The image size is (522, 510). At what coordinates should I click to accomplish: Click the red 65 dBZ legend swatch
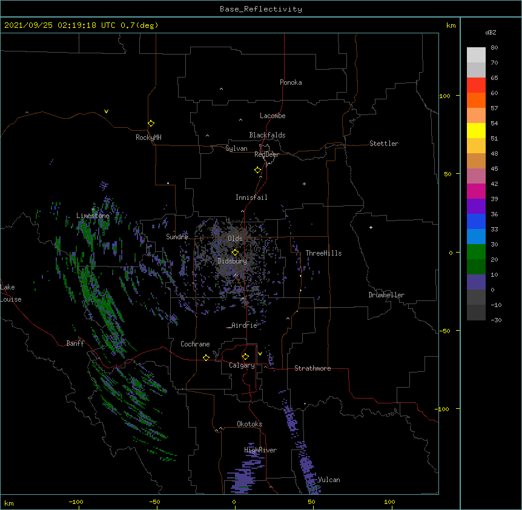[x=476, y=85]
